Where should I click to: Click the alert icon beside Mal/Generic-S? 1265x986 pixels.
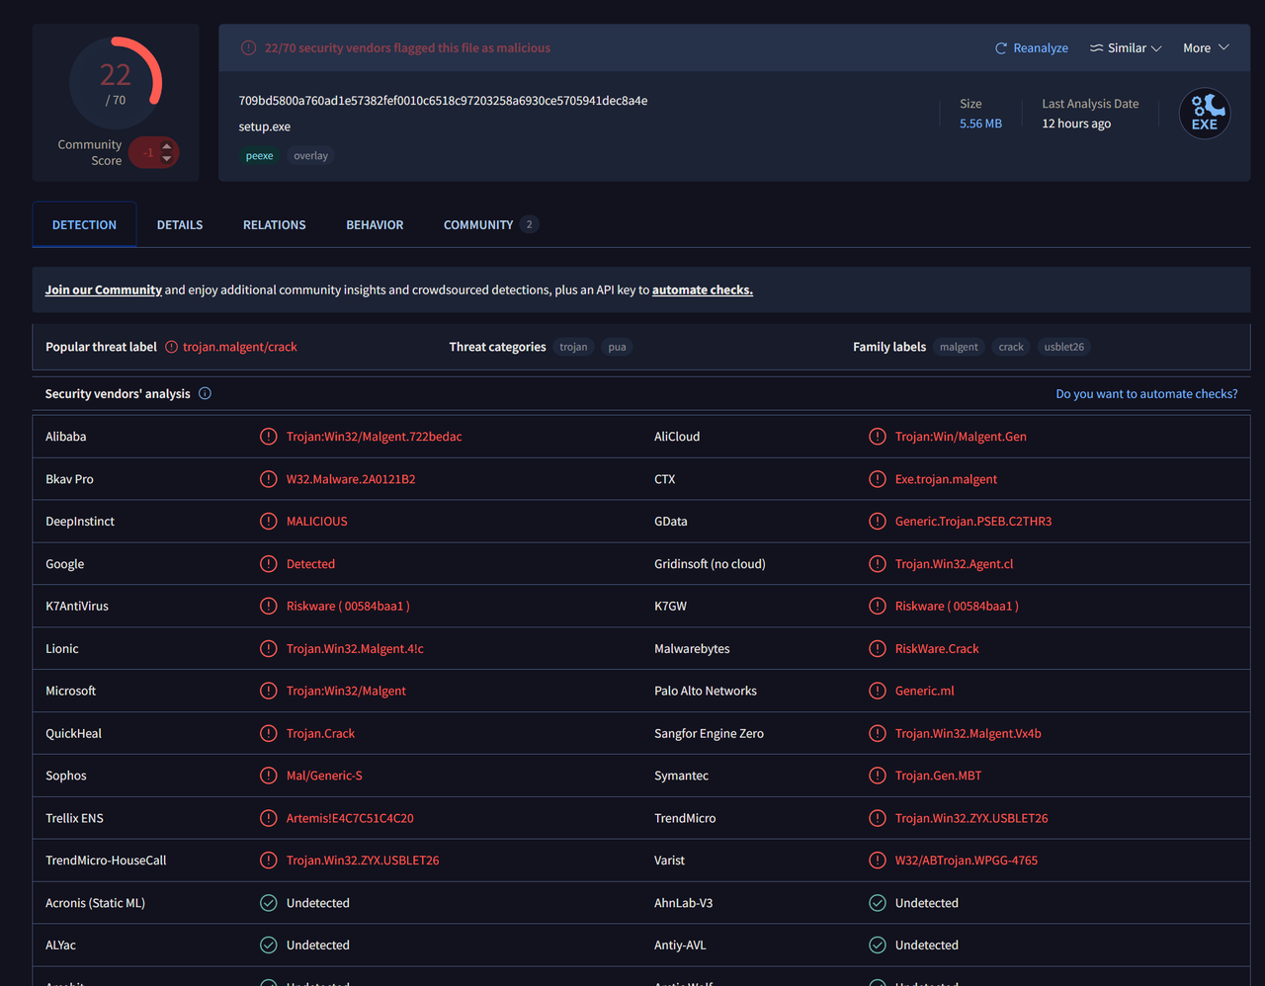click(268, 776)
